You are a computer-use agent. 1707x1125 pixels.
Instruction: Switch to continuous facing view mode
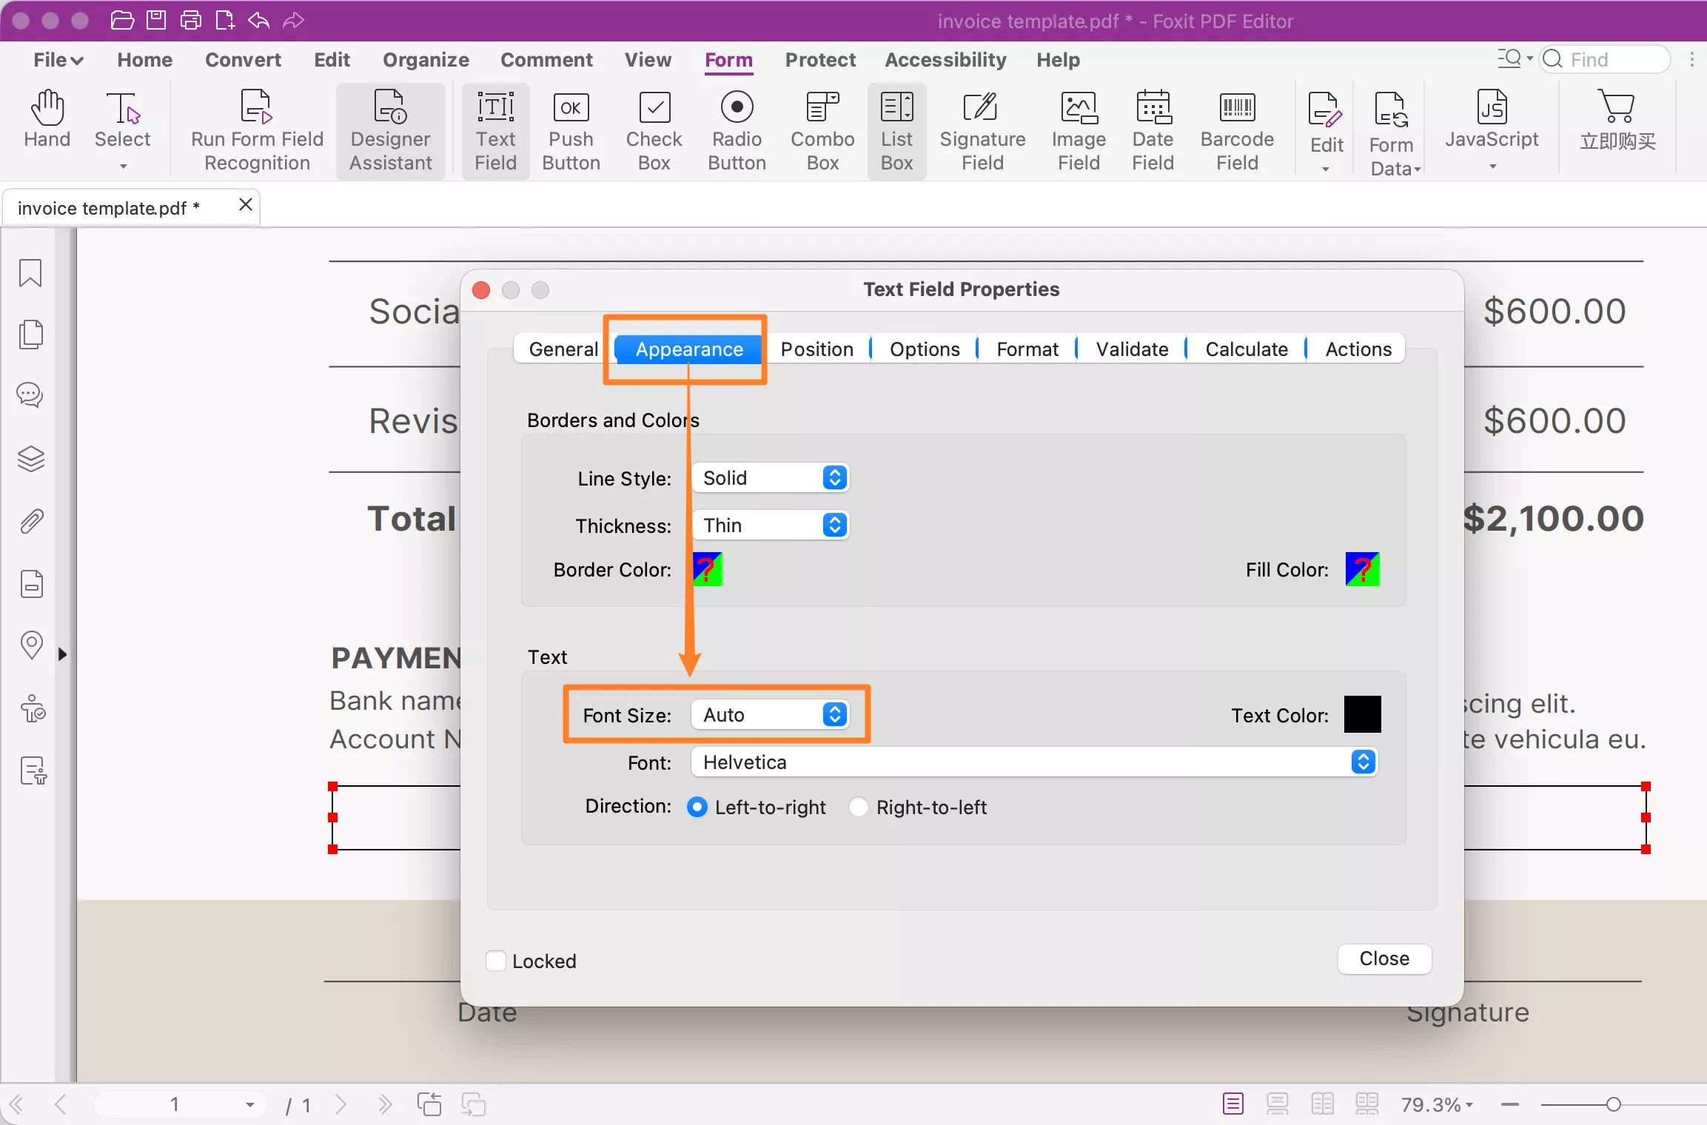[1366, 1104]
